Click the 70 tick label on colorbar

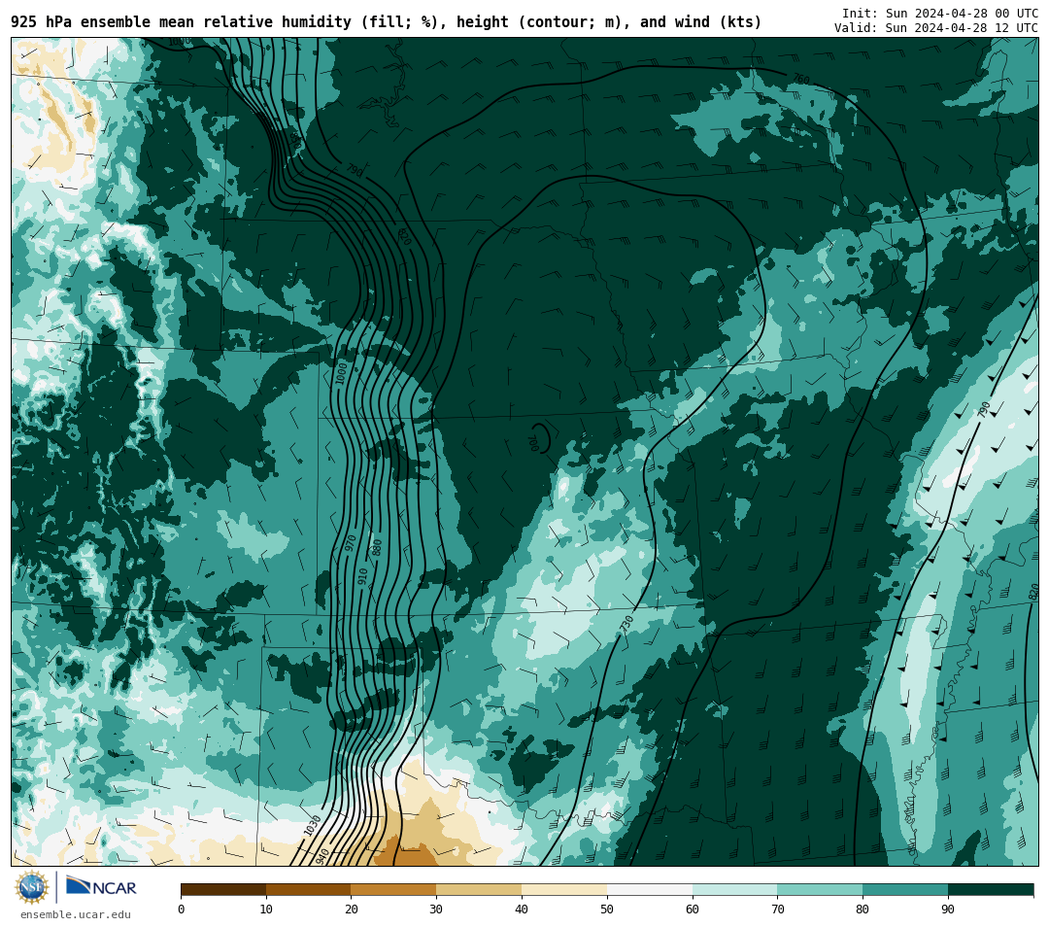coord(777,909)
